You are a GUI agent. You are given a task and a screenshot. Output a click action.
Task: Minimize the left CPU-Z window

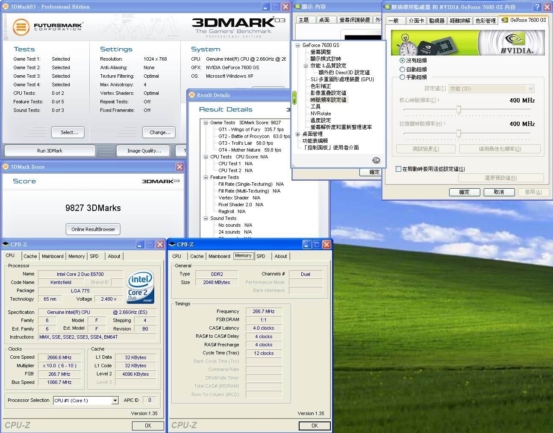click(x=140, y=244)
